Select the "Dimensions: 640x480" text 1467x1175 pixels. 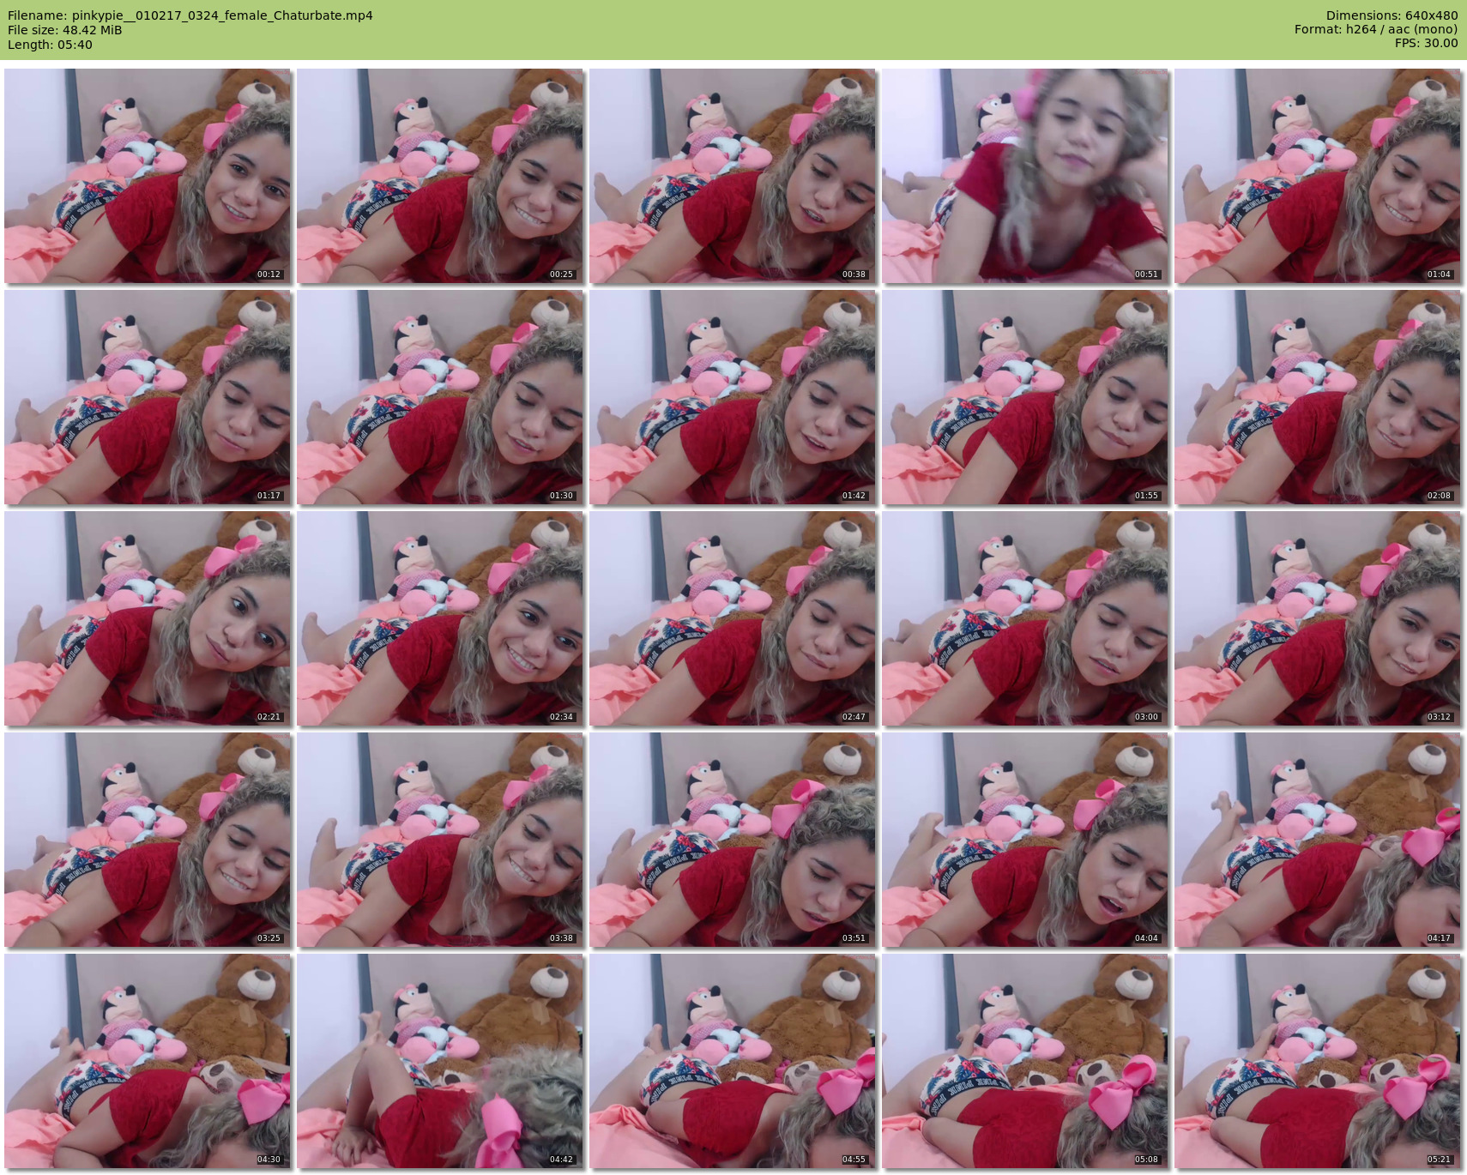1392,15
